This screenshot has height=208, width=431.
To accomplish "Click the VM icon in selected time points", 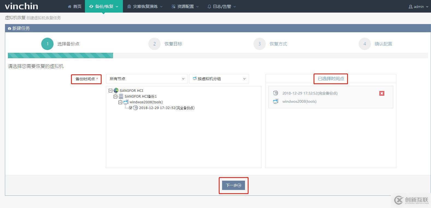I will [x=276, y=101].
